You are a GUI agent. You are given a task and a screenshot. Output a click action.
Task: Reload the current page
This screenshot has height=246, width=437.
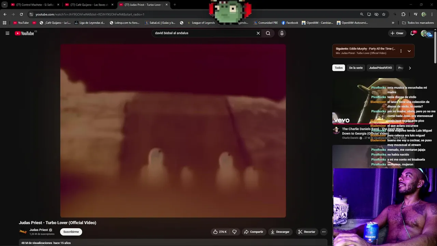pyautogui.click(x=21, y=14)
